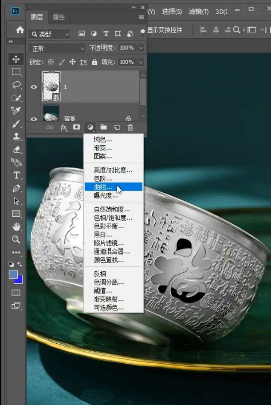
Task: Open the layer style fx menu
Action: coord(63,127)
